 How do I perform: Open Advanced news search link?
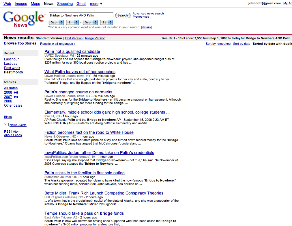[148, 13]
